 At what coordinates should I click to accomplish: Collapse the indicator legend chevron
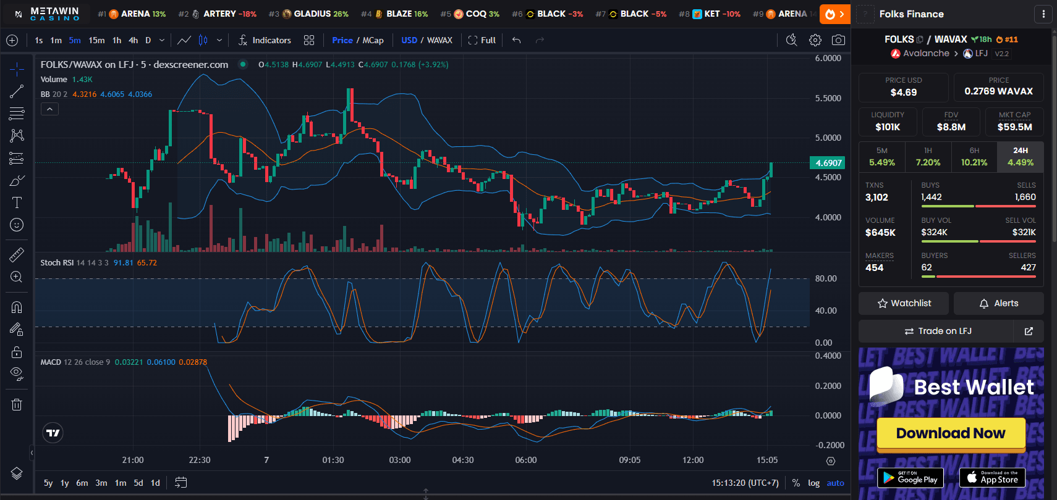(x=49, y=109)
